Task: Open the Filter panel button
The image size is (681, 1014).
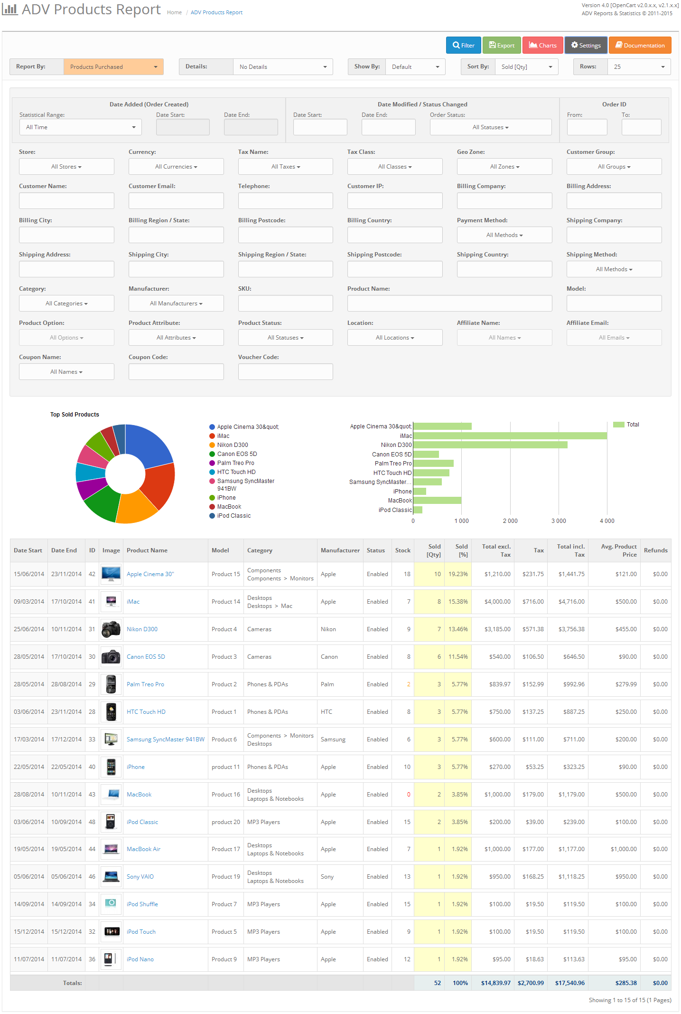Action: pos(464,45)
